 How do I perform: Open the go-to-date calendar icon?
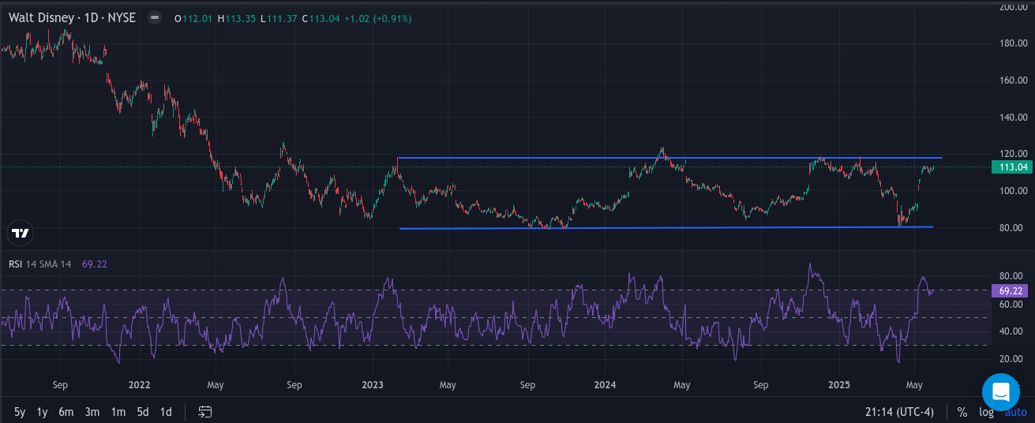click(205, 411)
